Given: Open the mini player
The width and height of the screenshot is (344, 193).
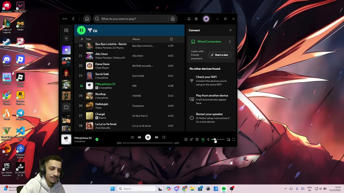Looking at the screenshot, I should click(x=228, y=139).
